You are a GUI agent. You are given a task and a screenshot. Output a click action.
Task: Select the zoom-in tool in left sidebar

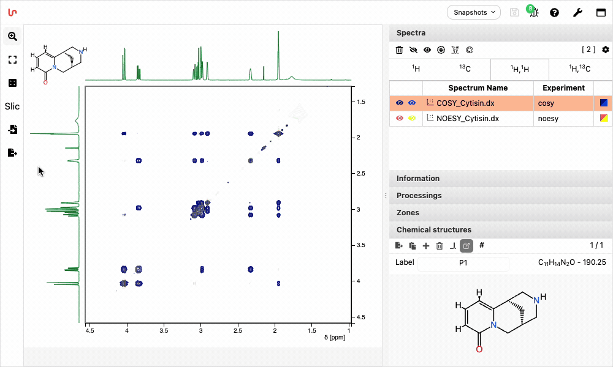(x=12, y=37)
